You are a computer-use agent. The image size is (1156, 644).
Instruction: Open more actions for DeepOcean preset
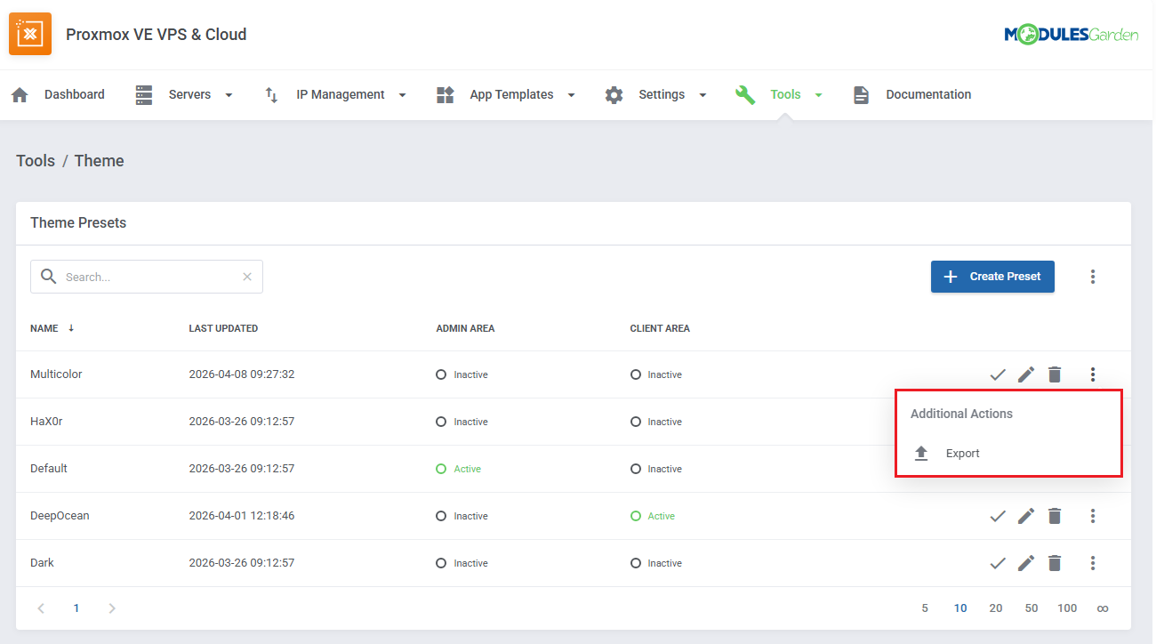(x=1093, y=516)
